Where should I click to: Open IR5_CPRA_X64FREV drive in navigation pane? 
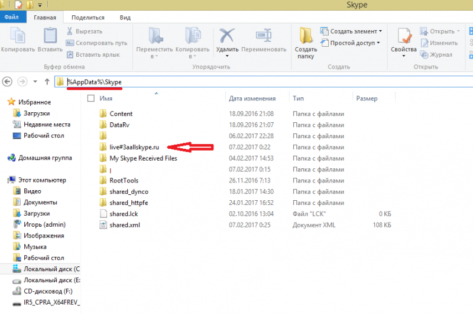point(51,302)
